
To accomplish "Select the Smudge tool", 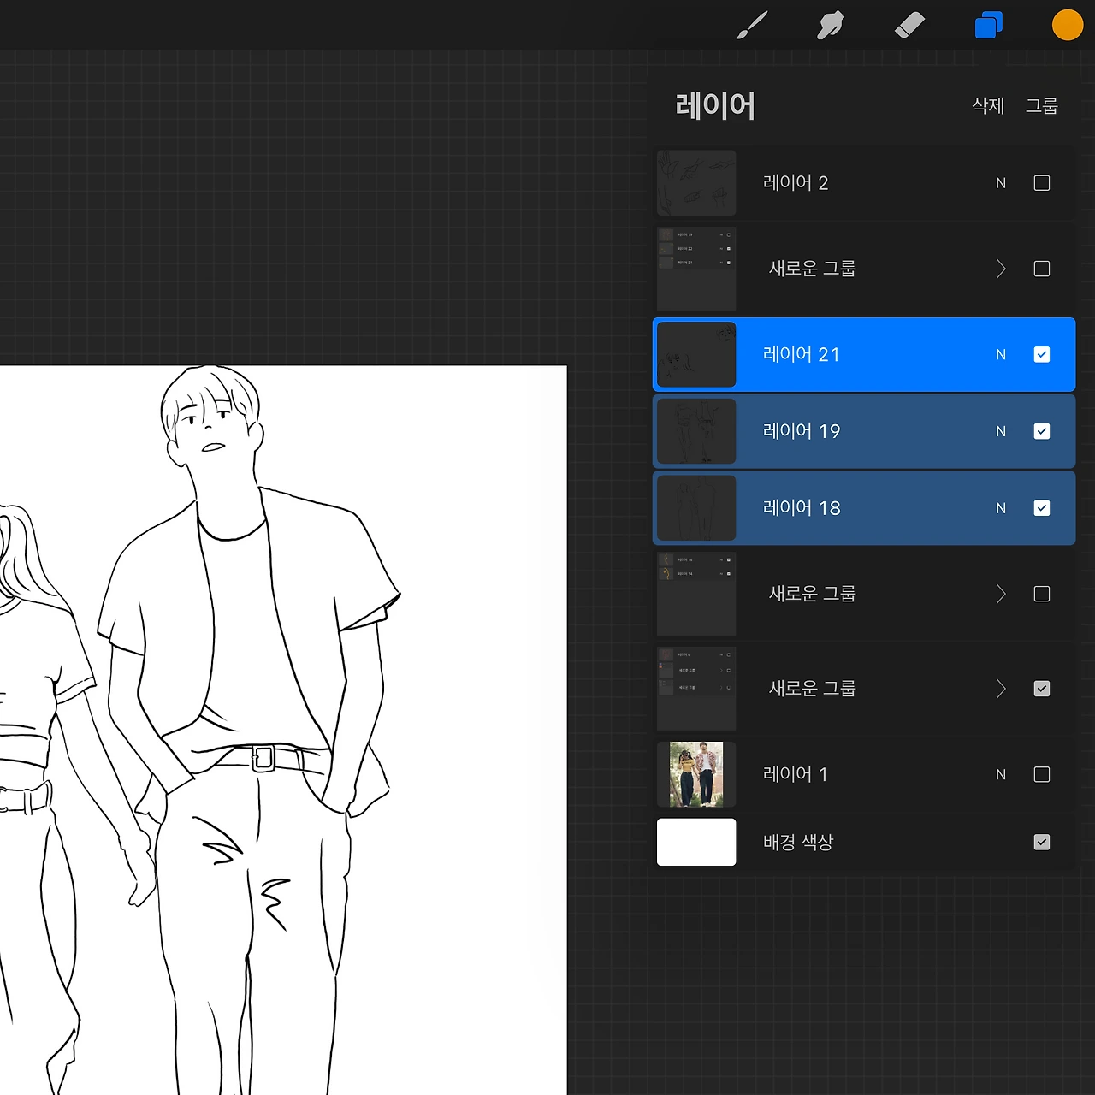I will [x=830, y=26].
